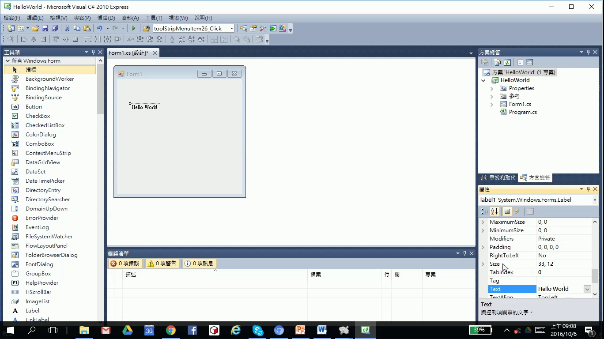Click the Open File folder icon

[x=35, y=28]
